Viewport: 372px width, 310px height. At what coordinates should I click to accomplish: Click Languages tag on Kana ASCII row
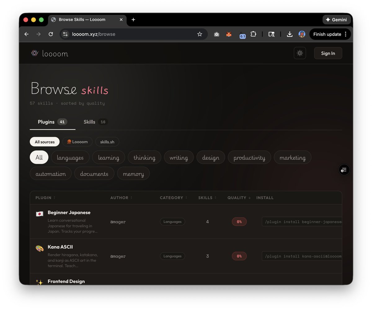tap(172, 256)
